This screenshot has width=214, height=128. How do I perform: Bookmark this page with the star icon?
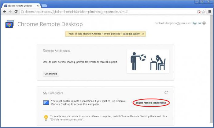click(x=203, y=12)
